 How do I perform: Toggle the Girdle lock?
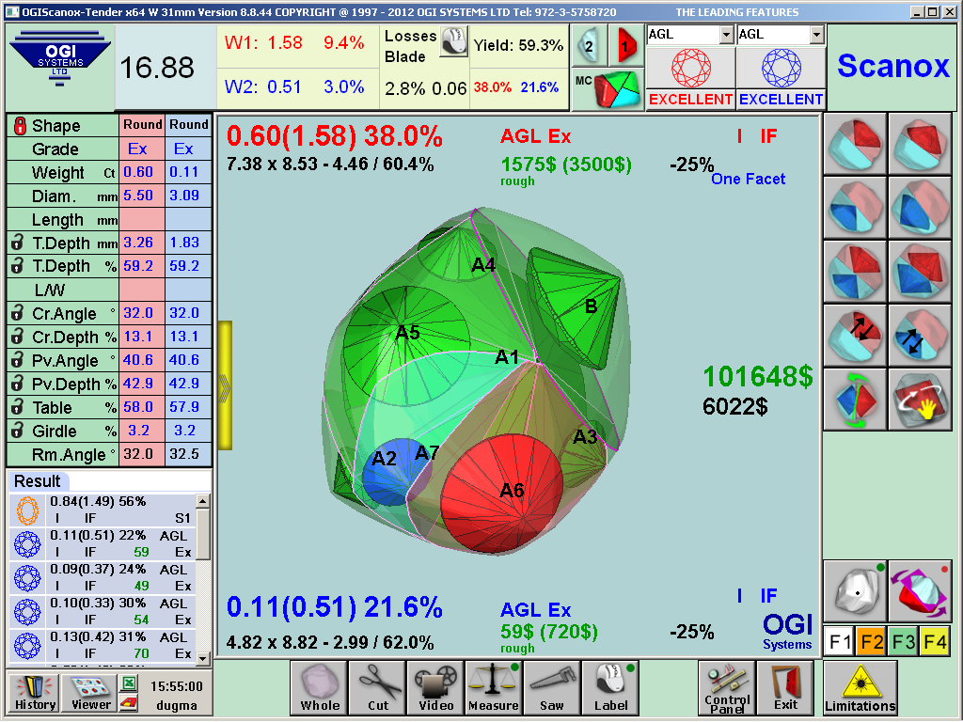click(18, 431)
